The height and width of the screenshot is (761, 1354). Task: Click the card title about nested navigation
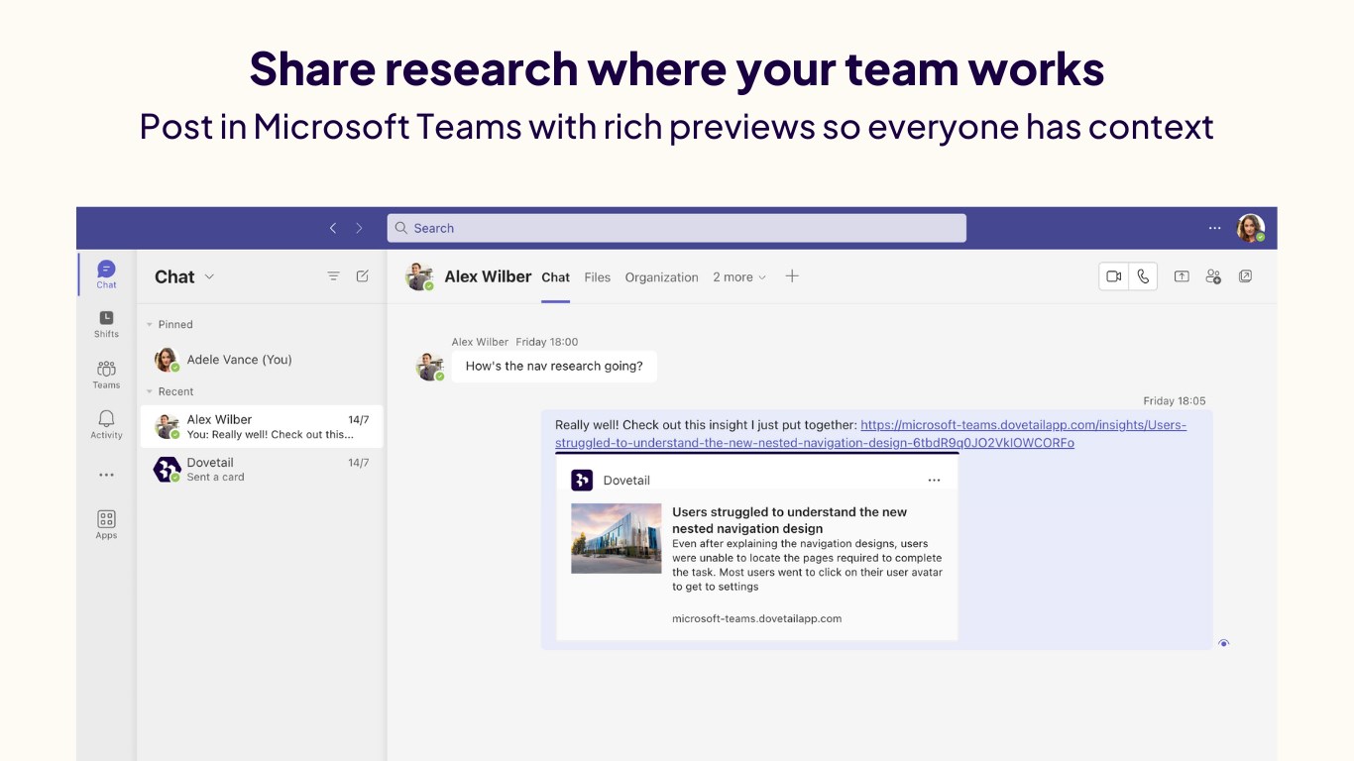[790, 520]
